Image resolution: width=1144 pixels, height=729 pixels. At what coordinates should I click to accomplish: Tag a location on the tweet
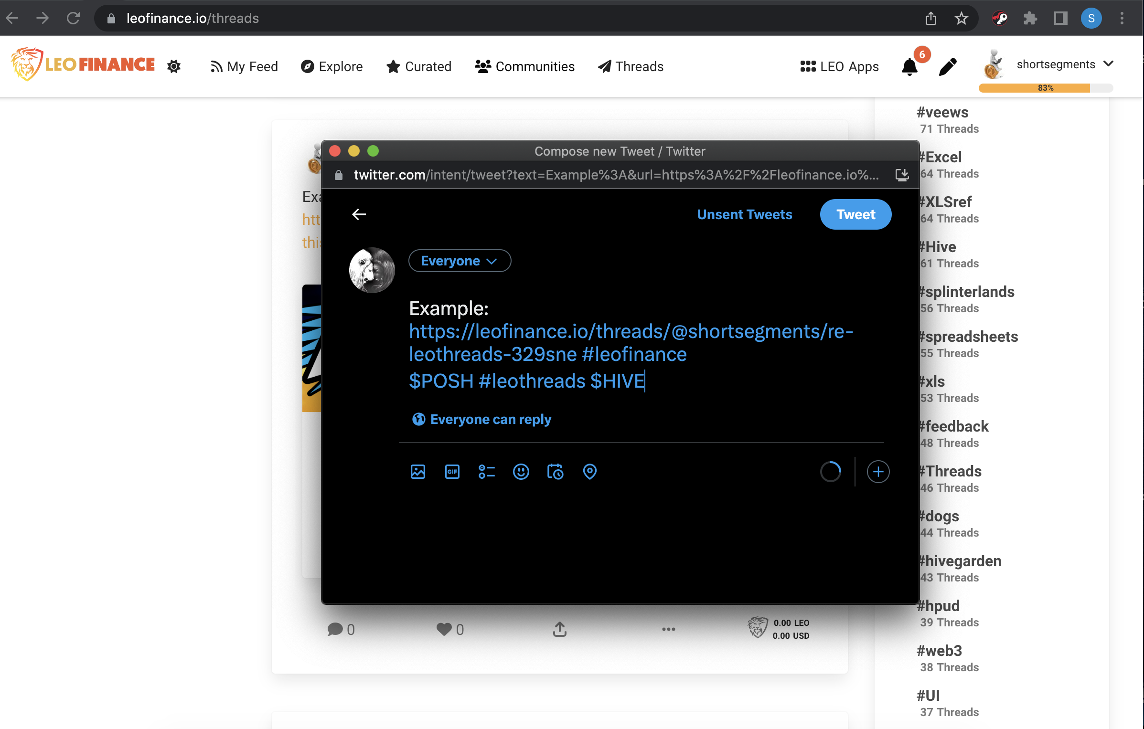coord(589,472)
